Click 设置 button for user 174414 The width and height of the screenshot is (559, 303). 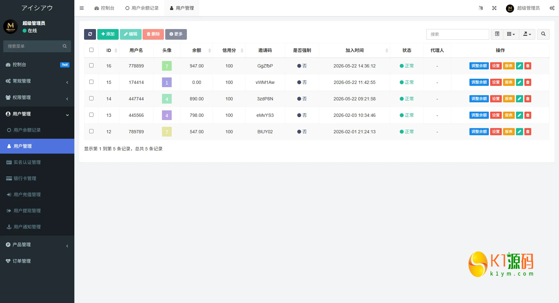pyautogui.click(x=496, y=82)
